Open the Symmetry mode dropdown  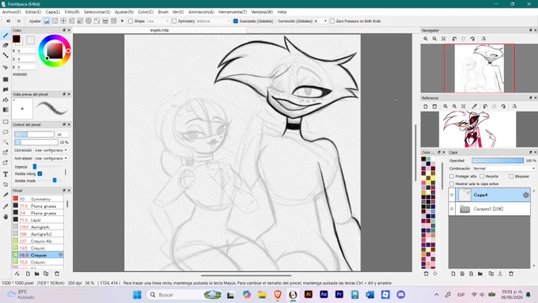tap(214, 21)
